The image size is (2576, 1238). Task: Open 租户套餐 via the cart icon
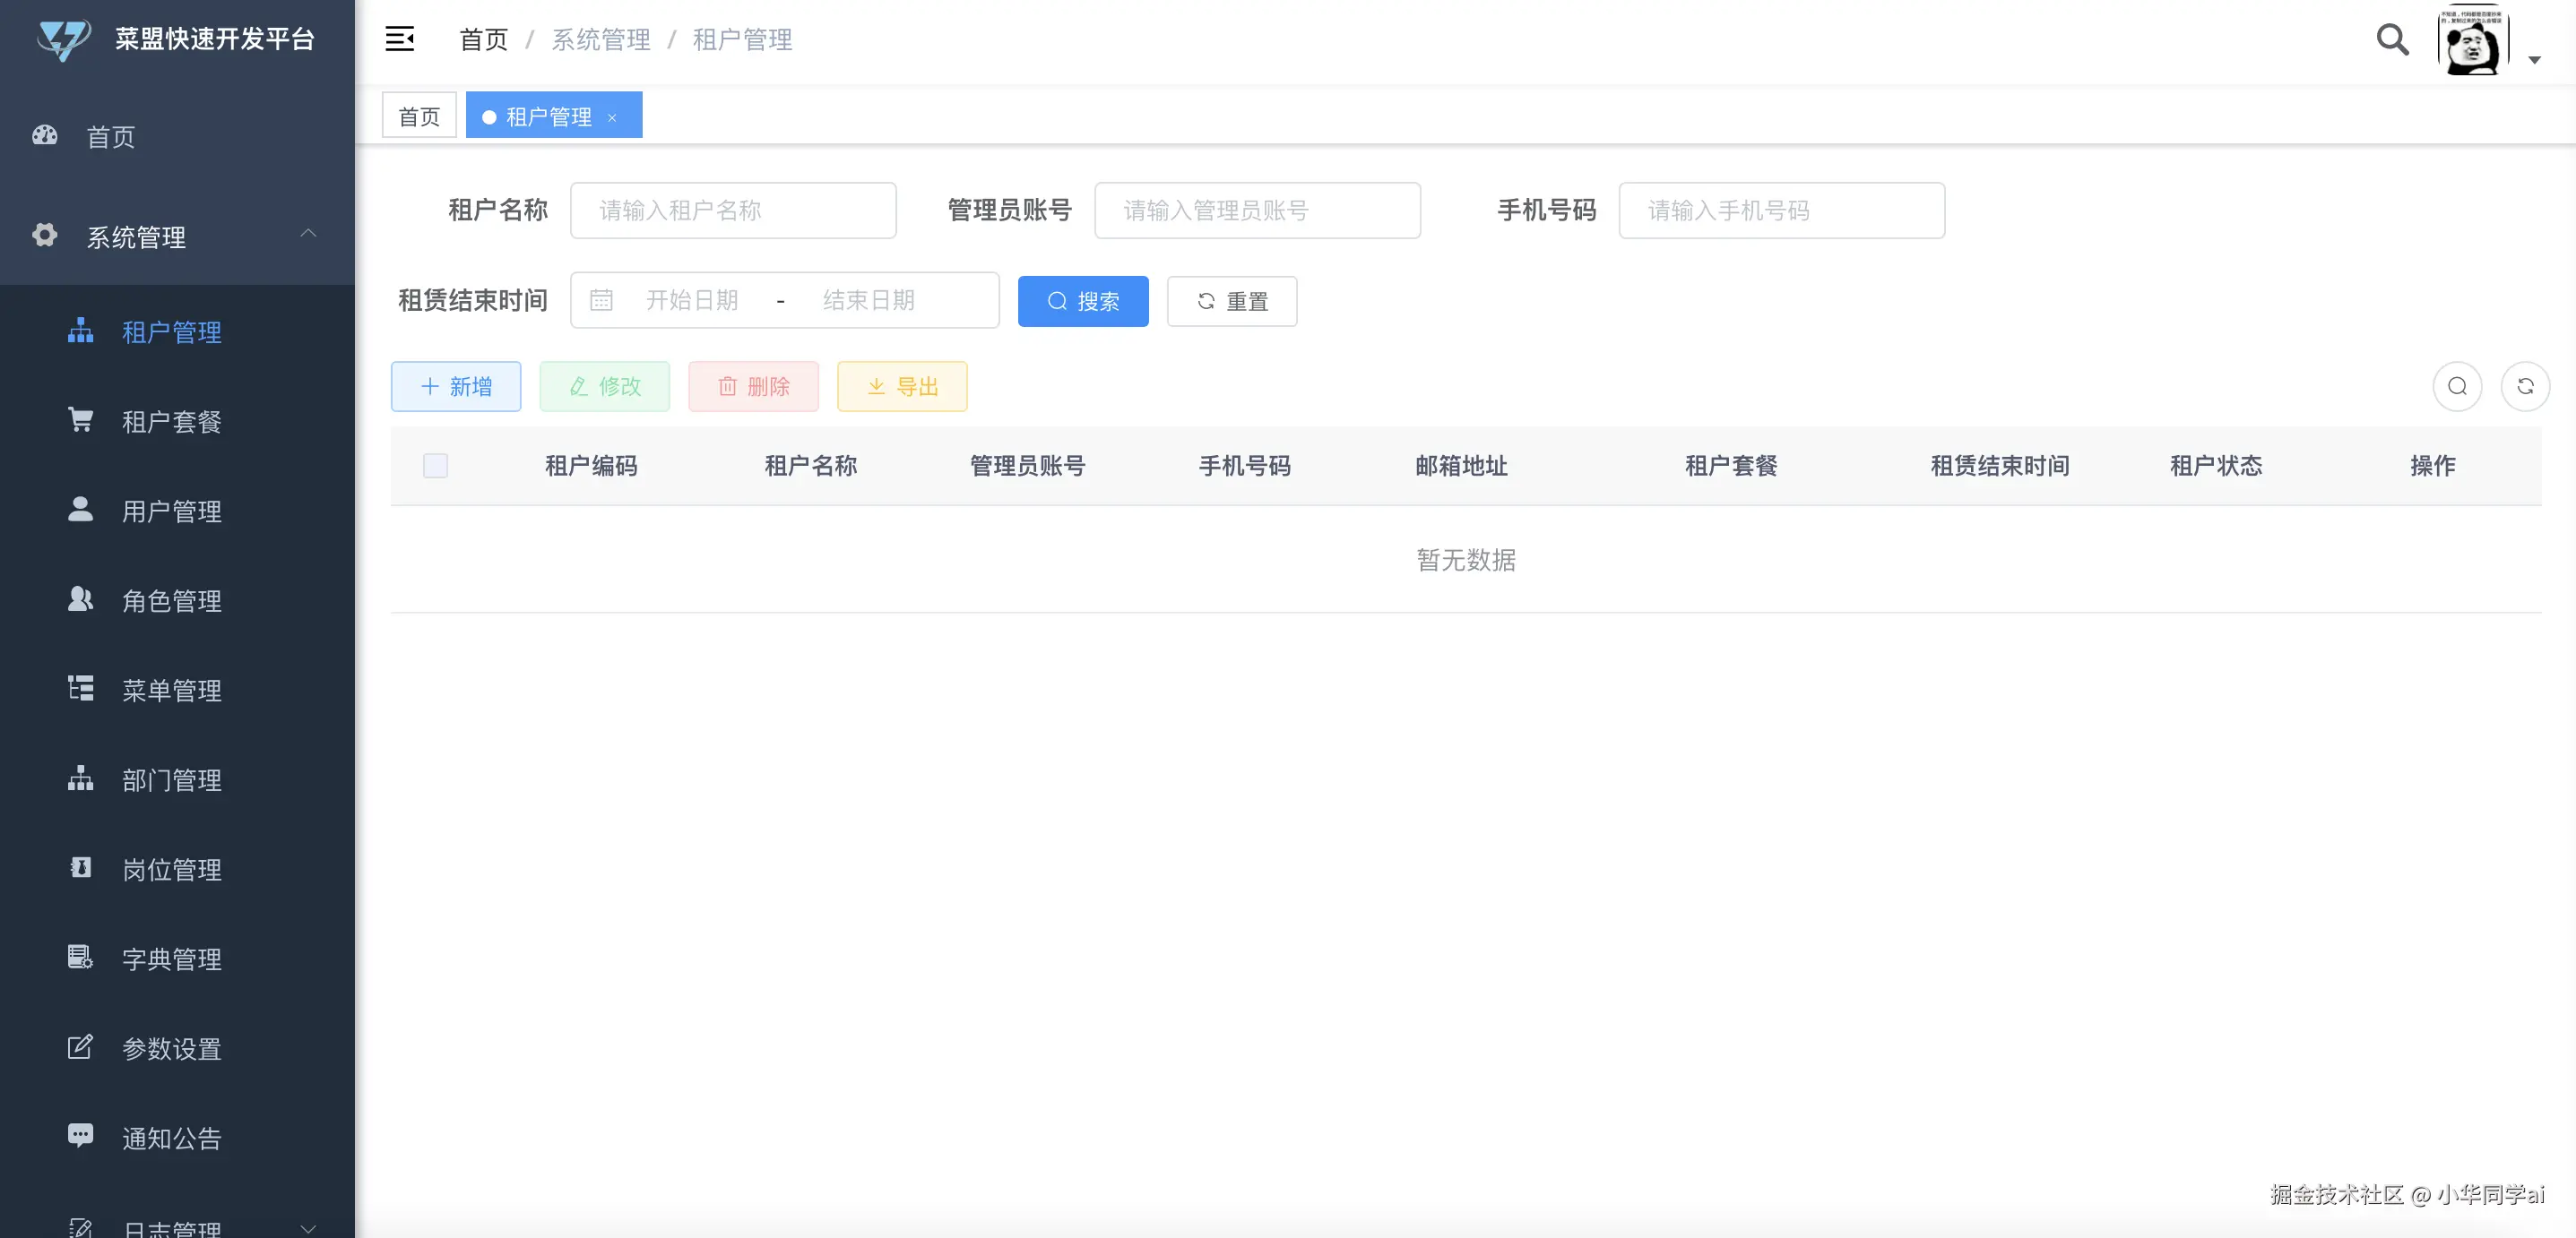click(80, 421)
